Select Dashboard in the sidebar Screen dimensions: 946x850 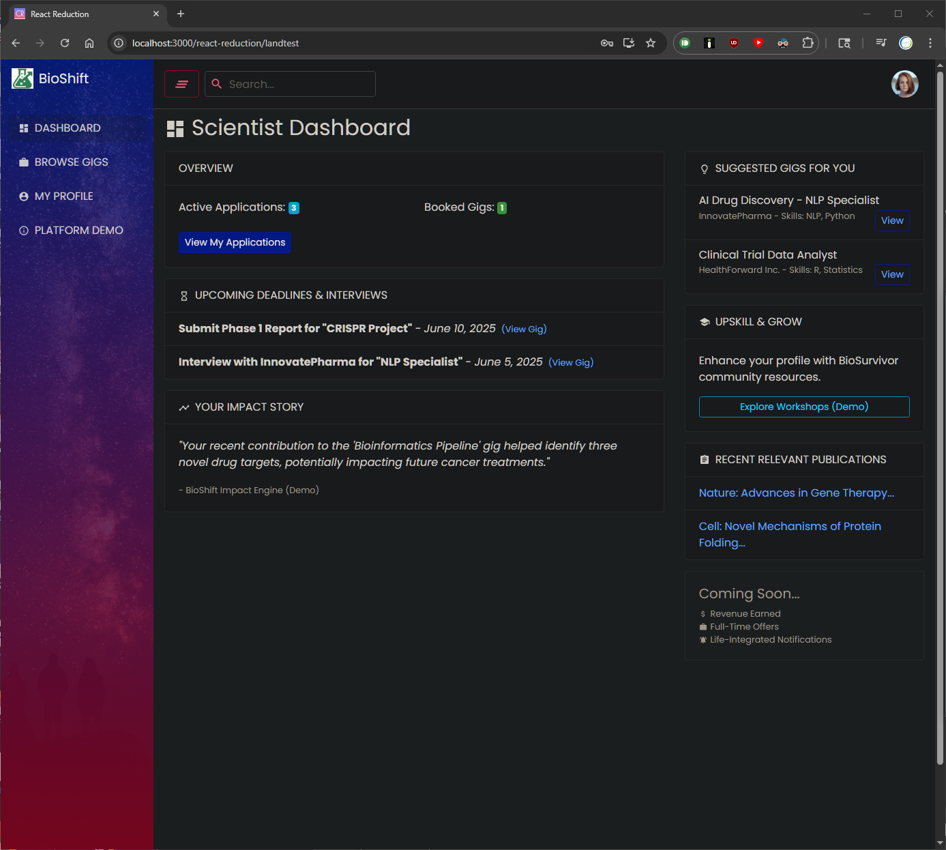click(x=68, y=128)
